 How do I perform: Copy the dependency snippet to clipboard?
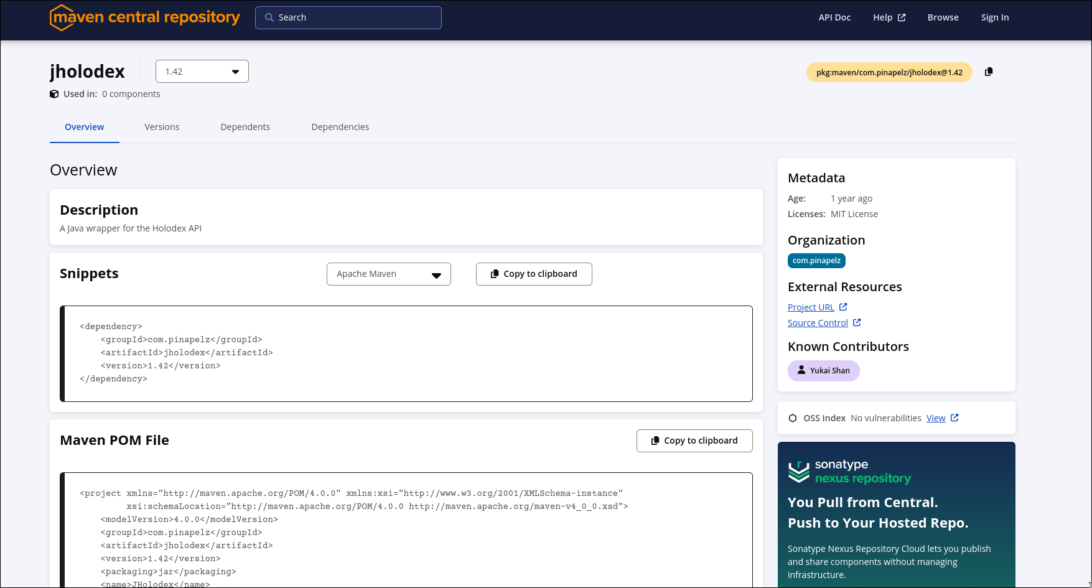click(x=533, y=274)
